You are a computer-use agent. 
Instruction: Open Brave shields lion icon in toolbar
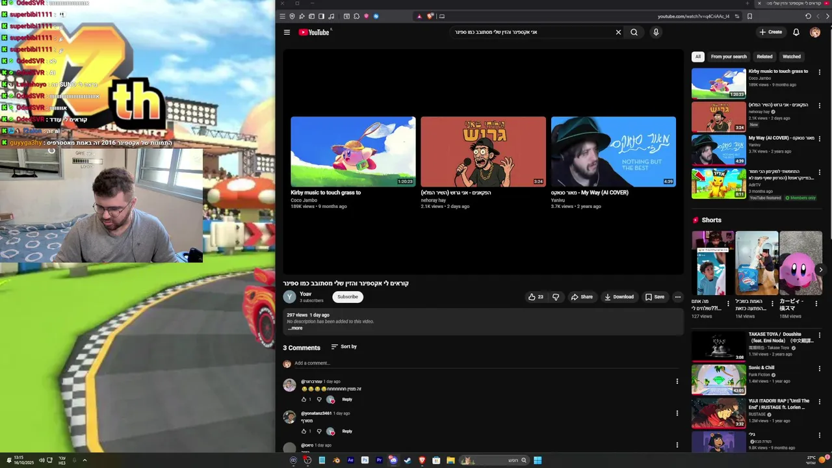[x=430, y=16]
